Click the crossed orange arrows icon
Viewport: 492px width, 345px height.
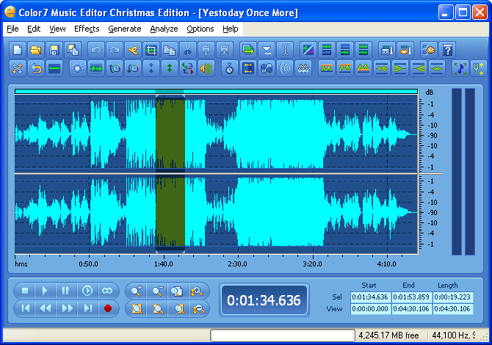(18, 68)
